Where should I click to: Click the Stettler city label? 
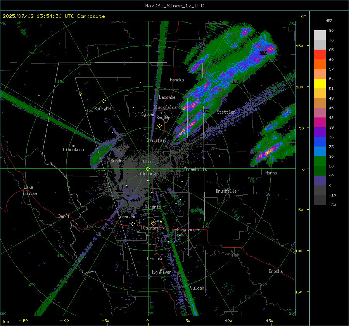click(x=226, y=112)
